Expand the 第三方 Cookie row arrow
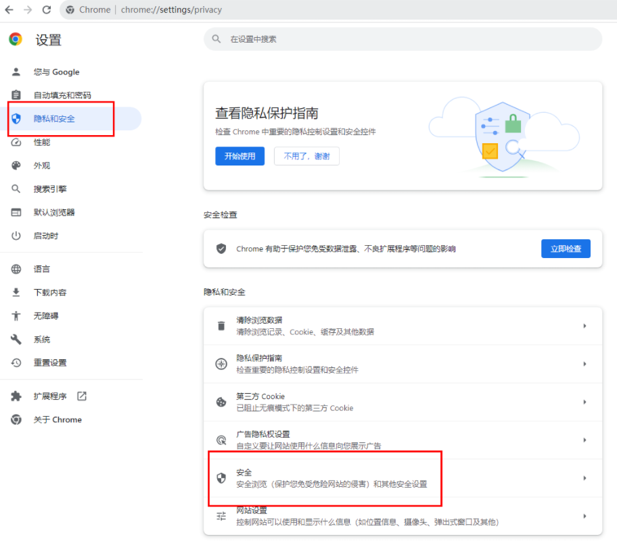The image size is (617, 541). point(585,402)
